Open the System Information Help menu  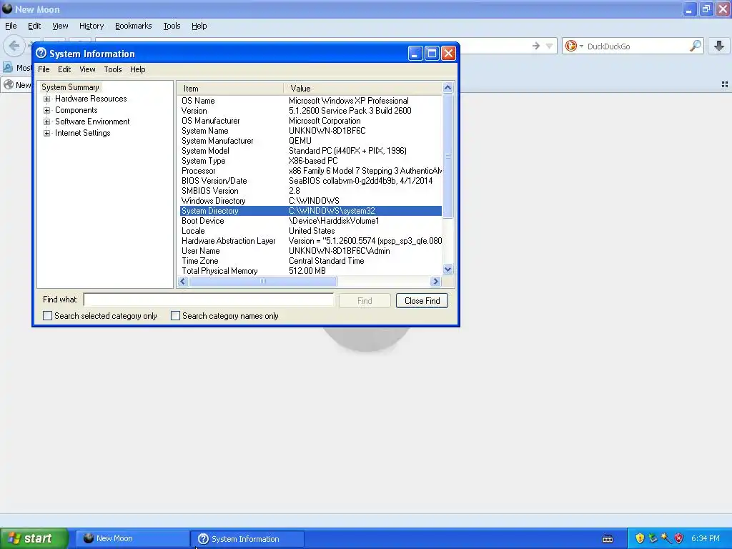tap(137, 69)
